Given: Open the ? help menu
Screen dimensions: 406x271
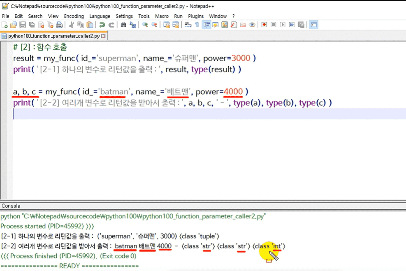Looking at the screenshot, I should pos(233,16).
